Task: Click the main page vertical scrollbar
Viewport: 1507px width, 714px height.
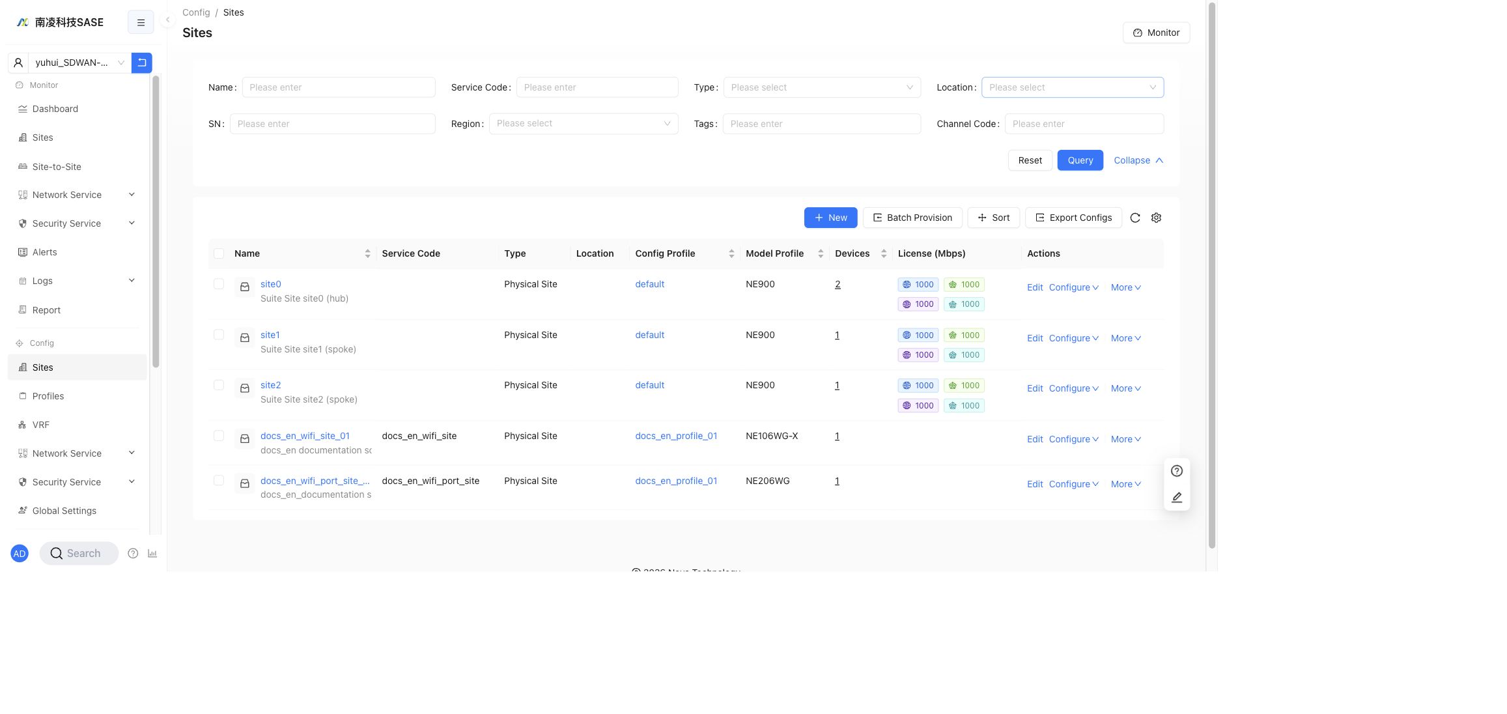Action: (1212, 275)
